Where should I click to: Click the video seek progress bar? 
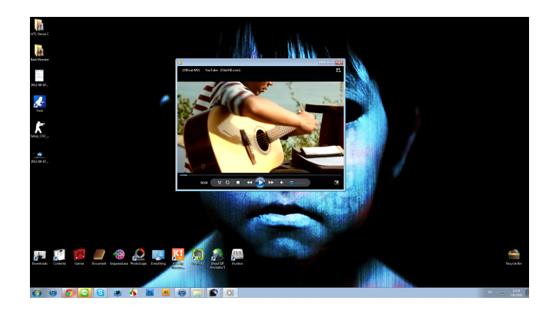[x=260, y=175]
